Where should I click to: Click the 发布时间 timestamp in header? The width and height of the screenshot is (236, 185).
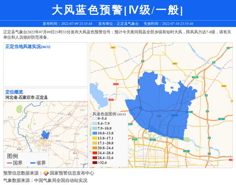coord(67,24)
